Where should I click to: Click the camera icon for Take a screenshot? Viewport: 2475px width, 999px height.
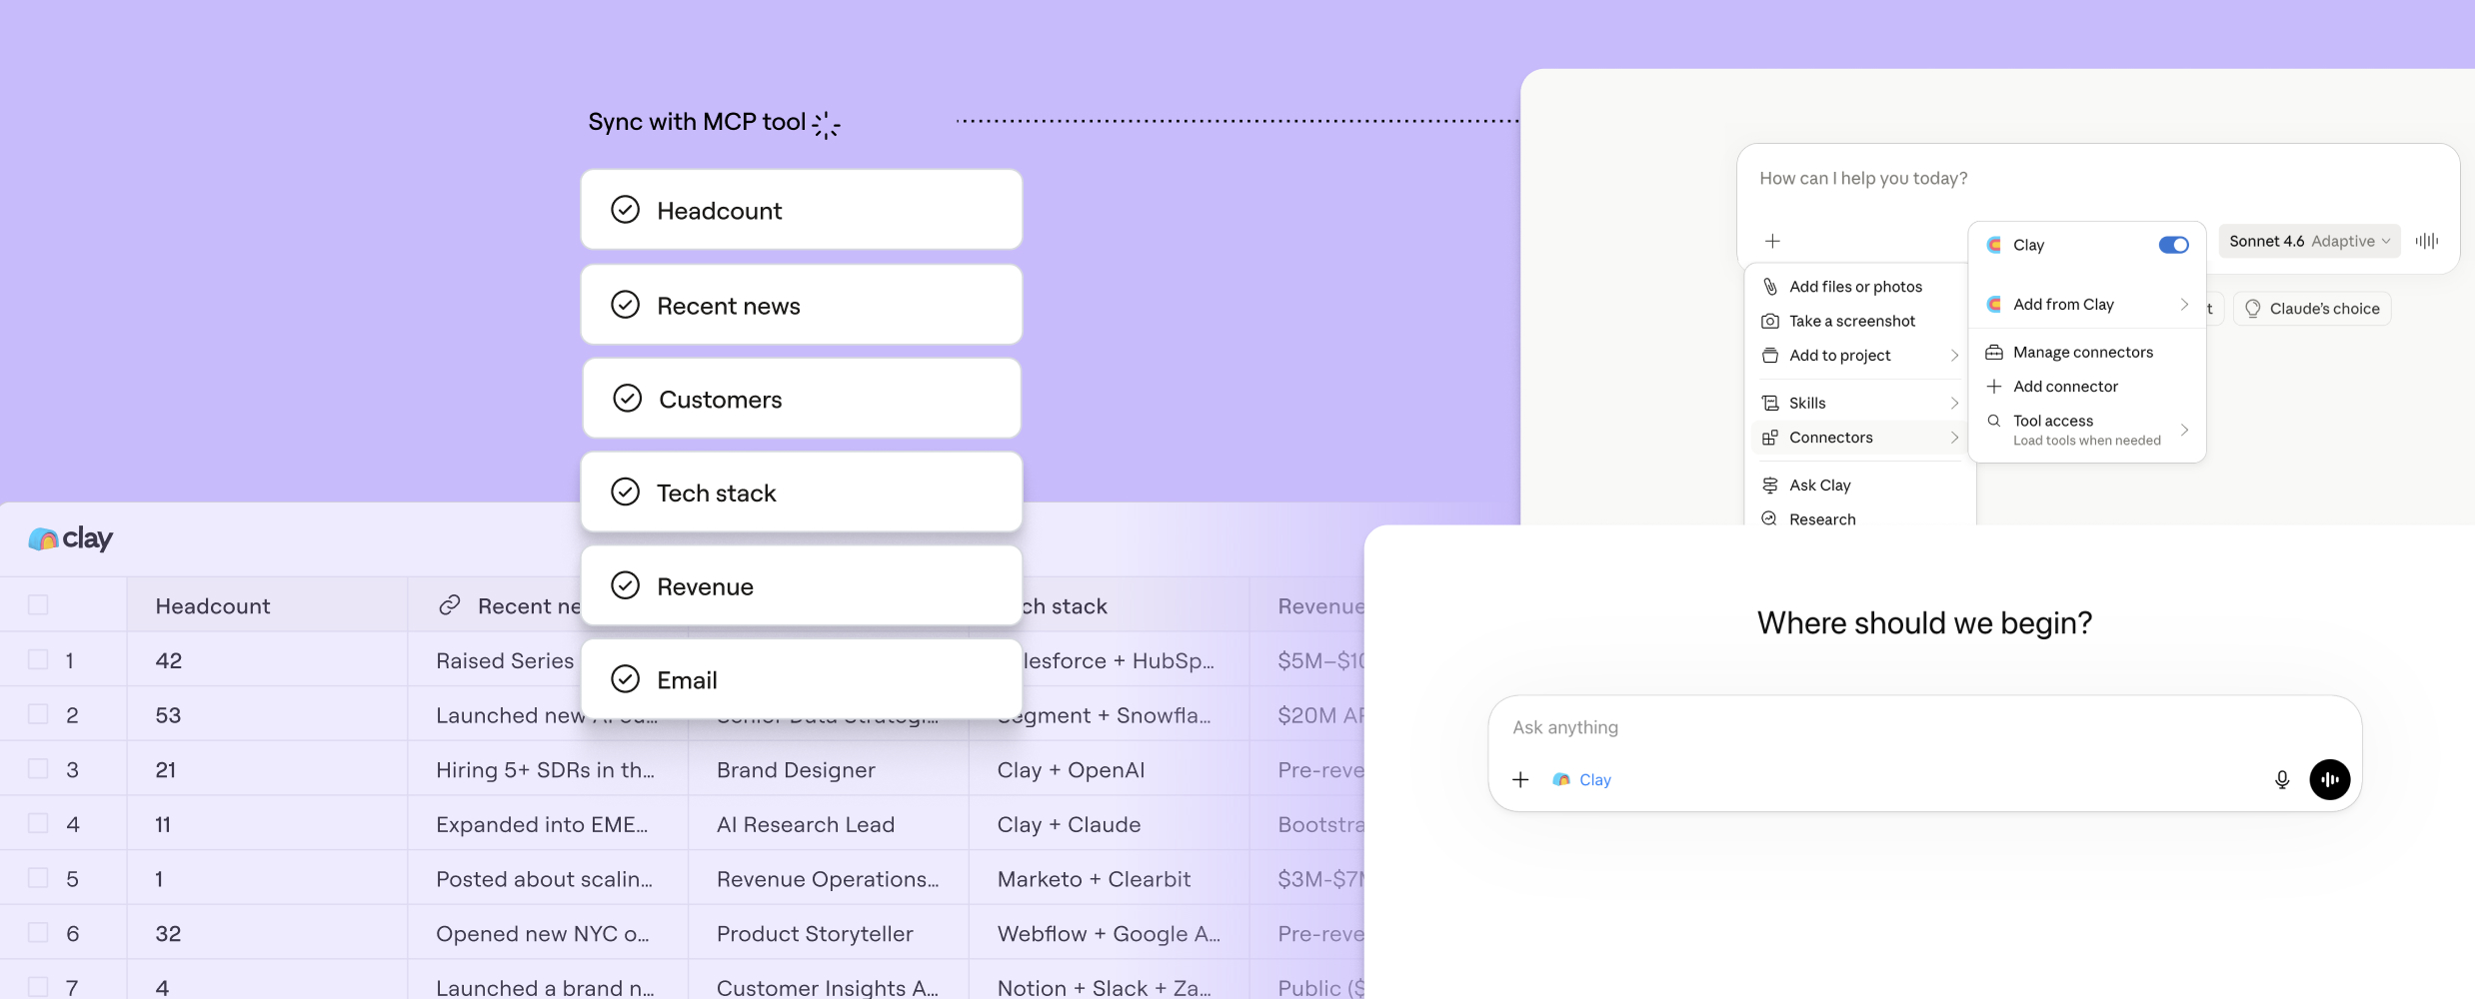(1770, 321)
